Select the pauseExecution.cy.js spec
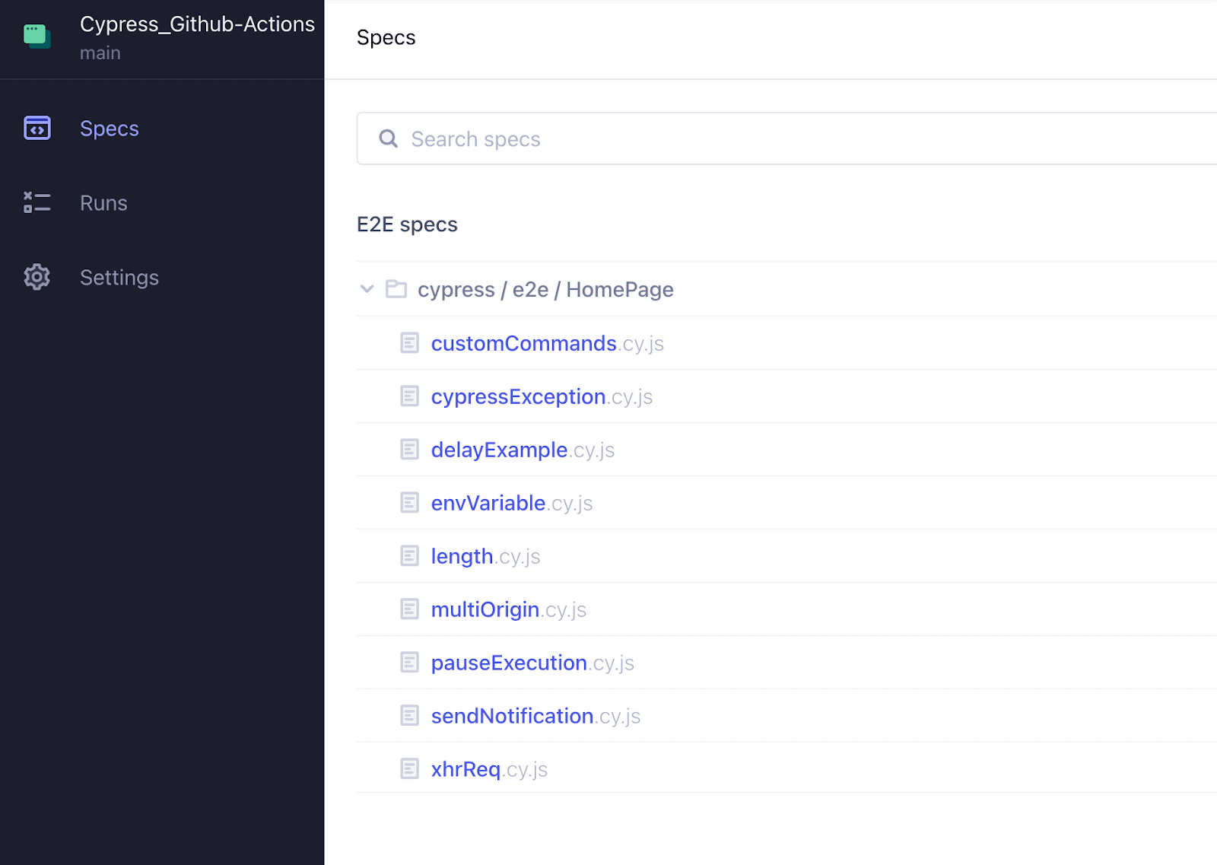The width and height of the screenshot is (1217, 865). 532,663
